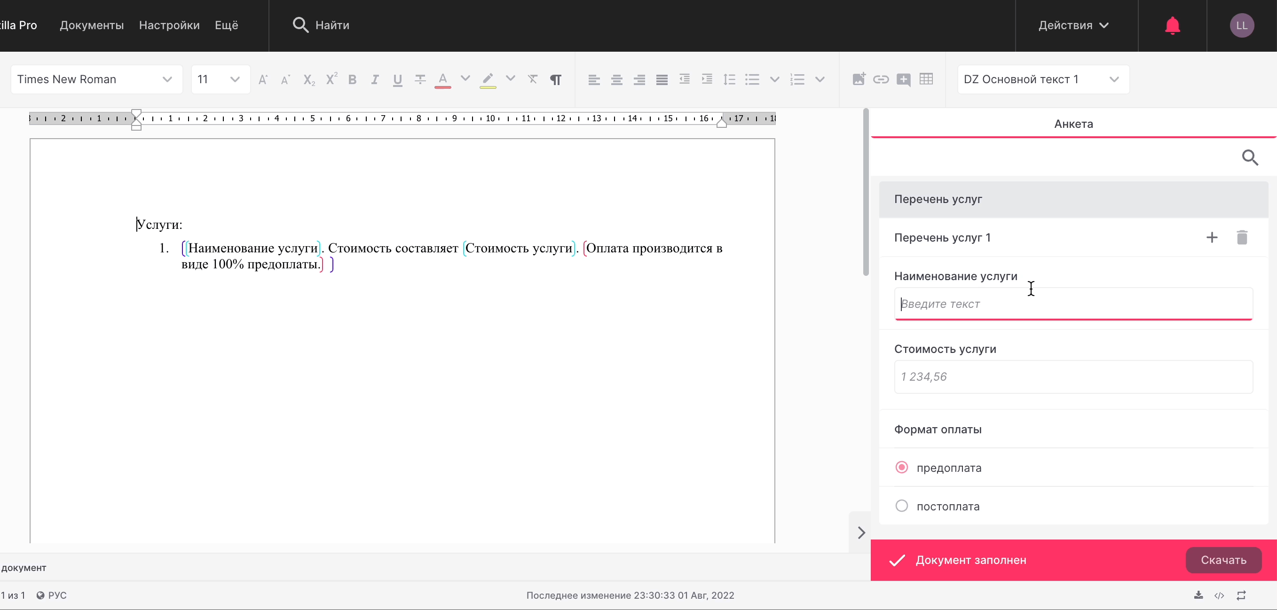Center align text

point(617,79)
